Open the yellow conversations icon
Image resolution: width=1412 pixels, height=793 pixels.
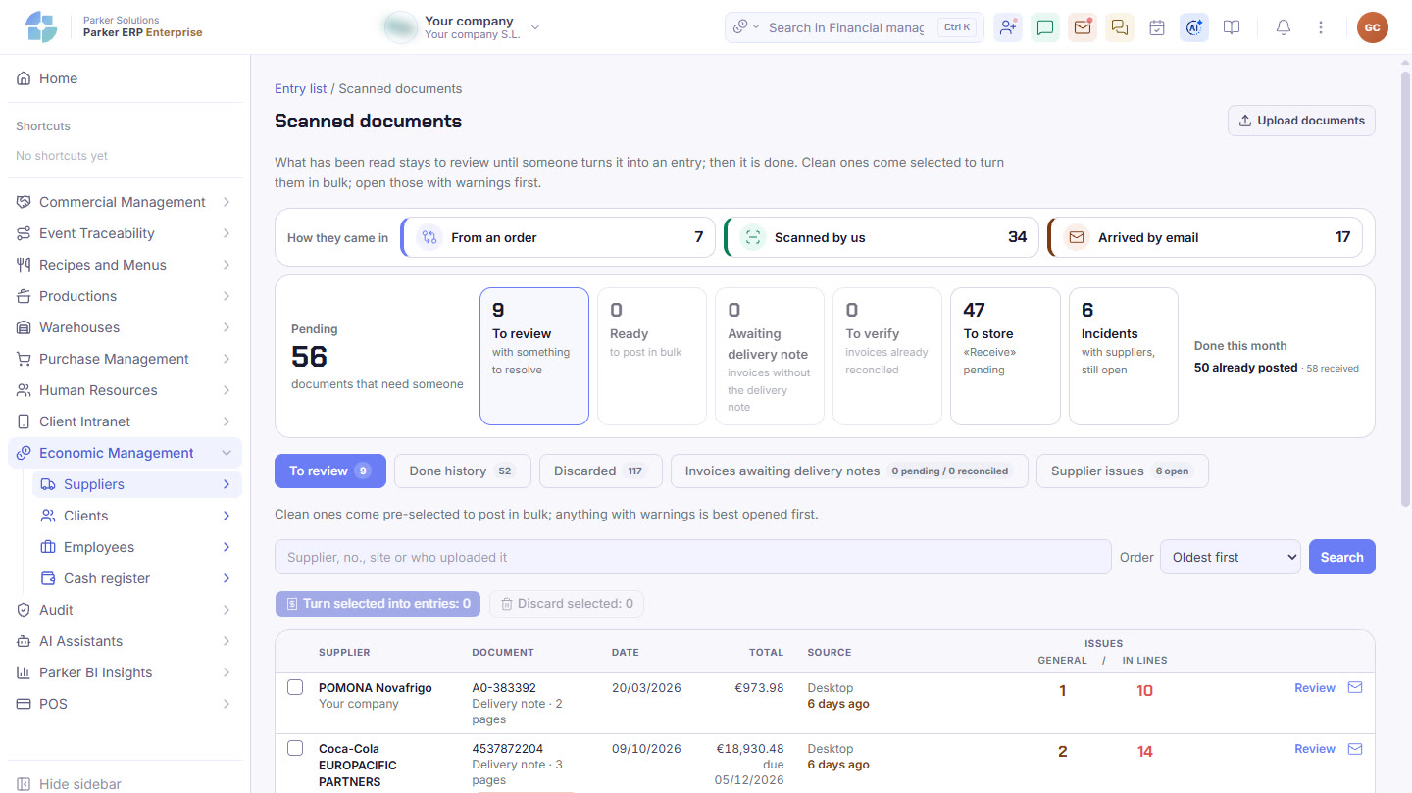coord(1120,27)
